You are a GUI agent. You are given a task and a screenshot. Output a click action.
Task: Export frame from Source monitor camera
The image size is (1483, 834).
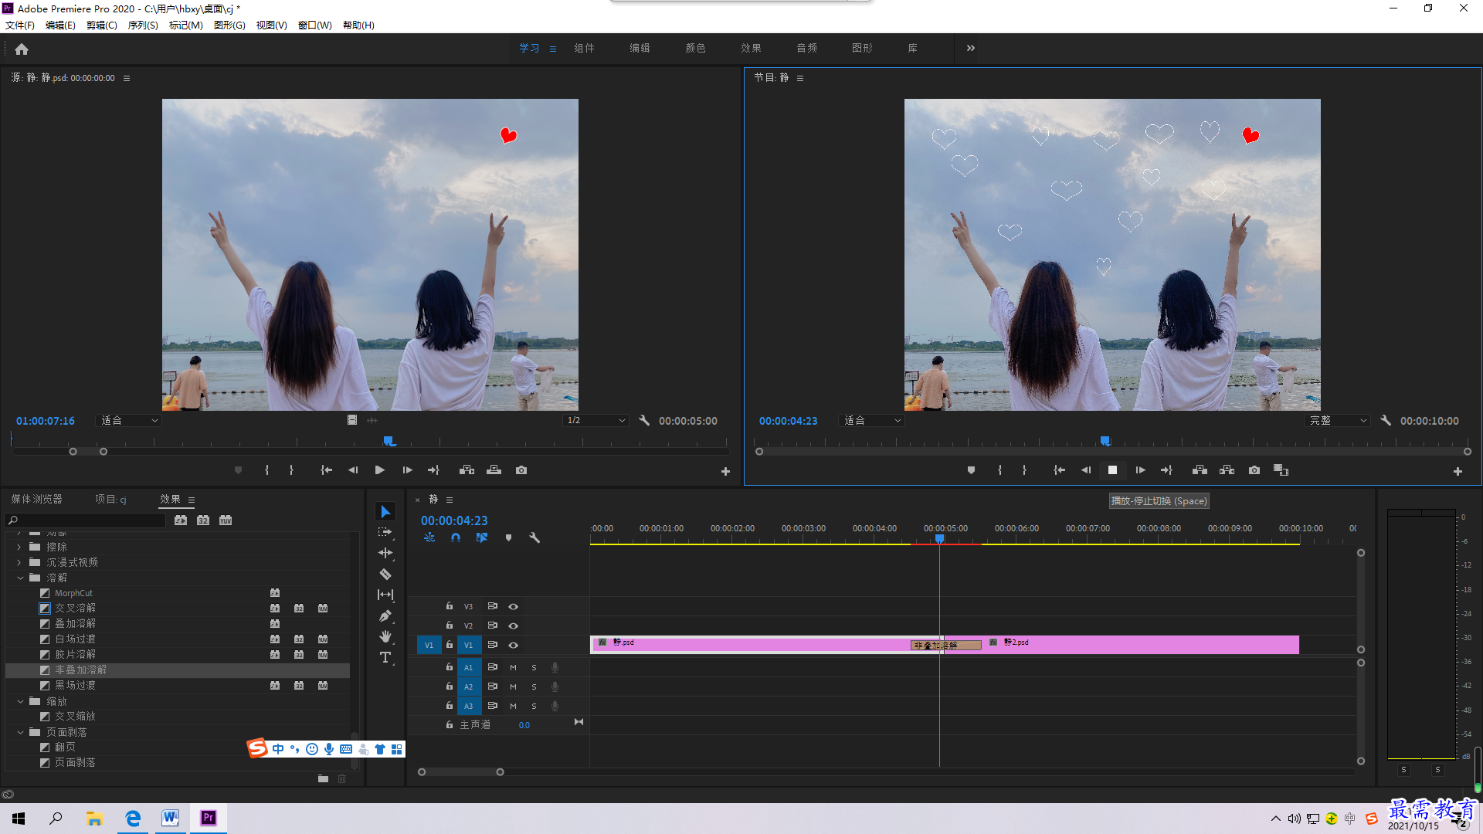[521, 470]
